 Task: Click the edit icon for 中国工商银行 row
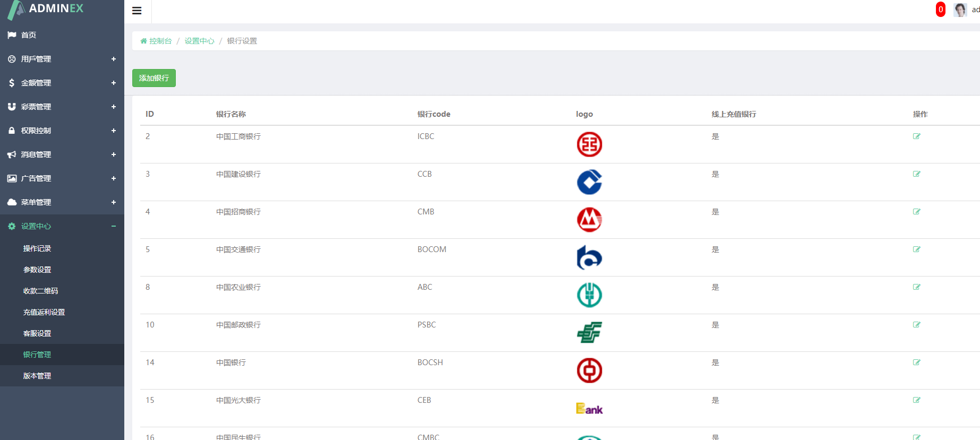click(916, 136)
